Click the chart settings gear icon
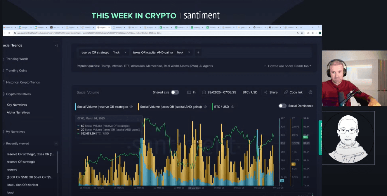The height and width of the screenshot is (196, 387). (x=310, y=92)
